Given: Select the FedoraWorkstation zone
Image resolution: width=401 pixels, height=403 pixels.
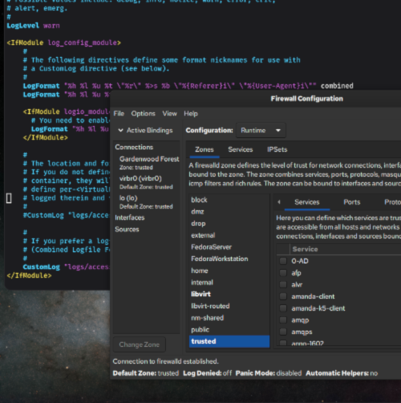Looking at the screenshot, I should (229, 258).
